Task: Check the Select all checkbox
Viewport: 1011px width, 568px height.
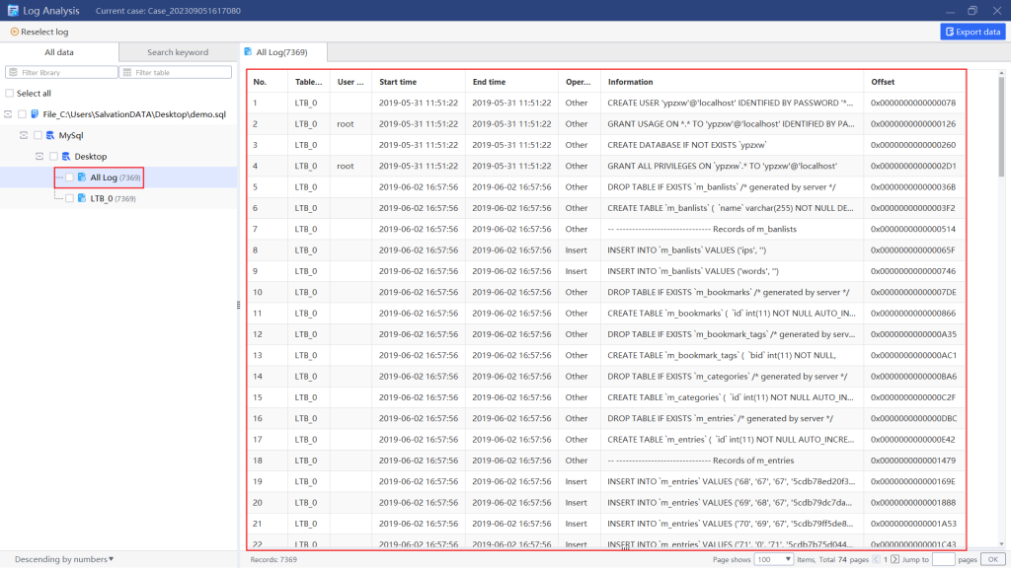Action: click(x=10, y=93)
